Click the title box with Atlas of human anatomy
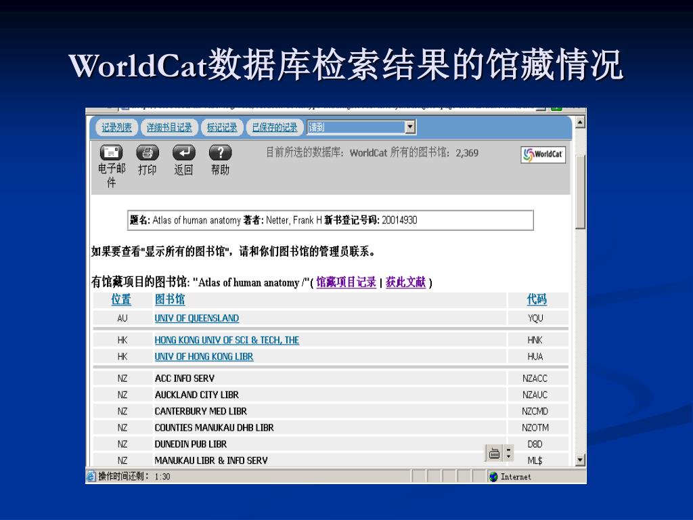This screenshot has height=520, width=693. tap(330, 220)
